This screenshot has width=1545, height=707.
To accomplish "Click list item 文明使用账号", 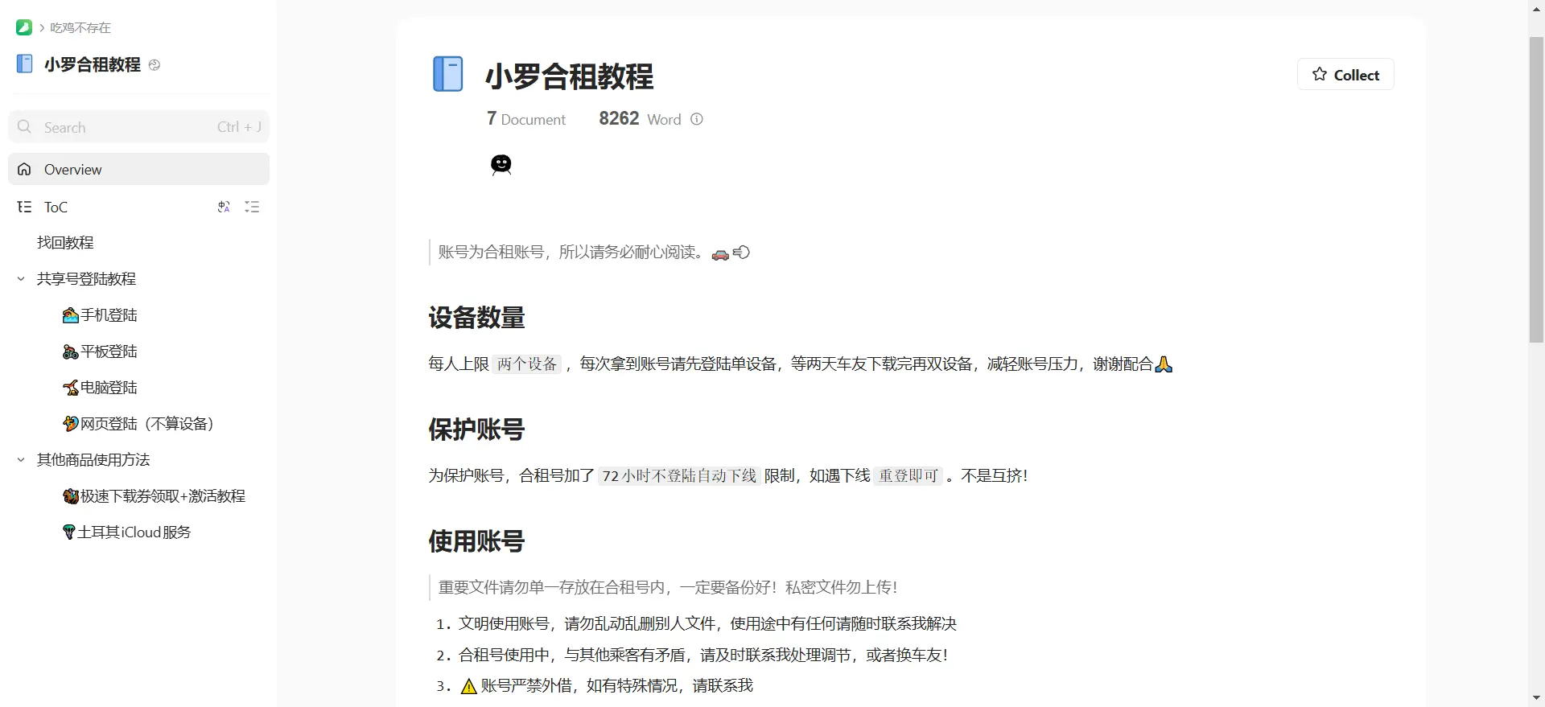I will click(707, 623).
